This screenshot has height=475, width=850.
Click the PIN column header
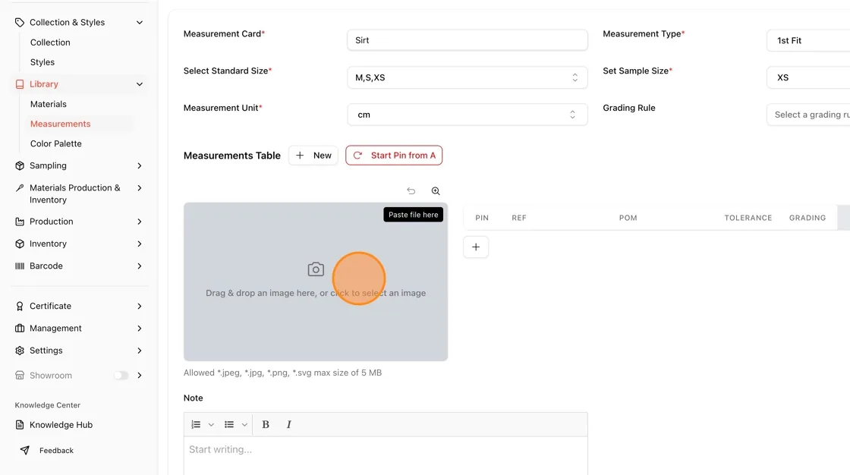point(482,218)
